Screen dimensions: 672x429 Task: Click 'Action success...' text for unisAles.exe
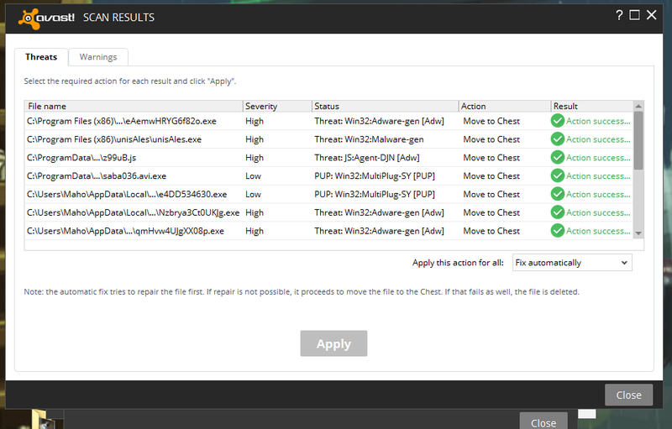(598, 139)
